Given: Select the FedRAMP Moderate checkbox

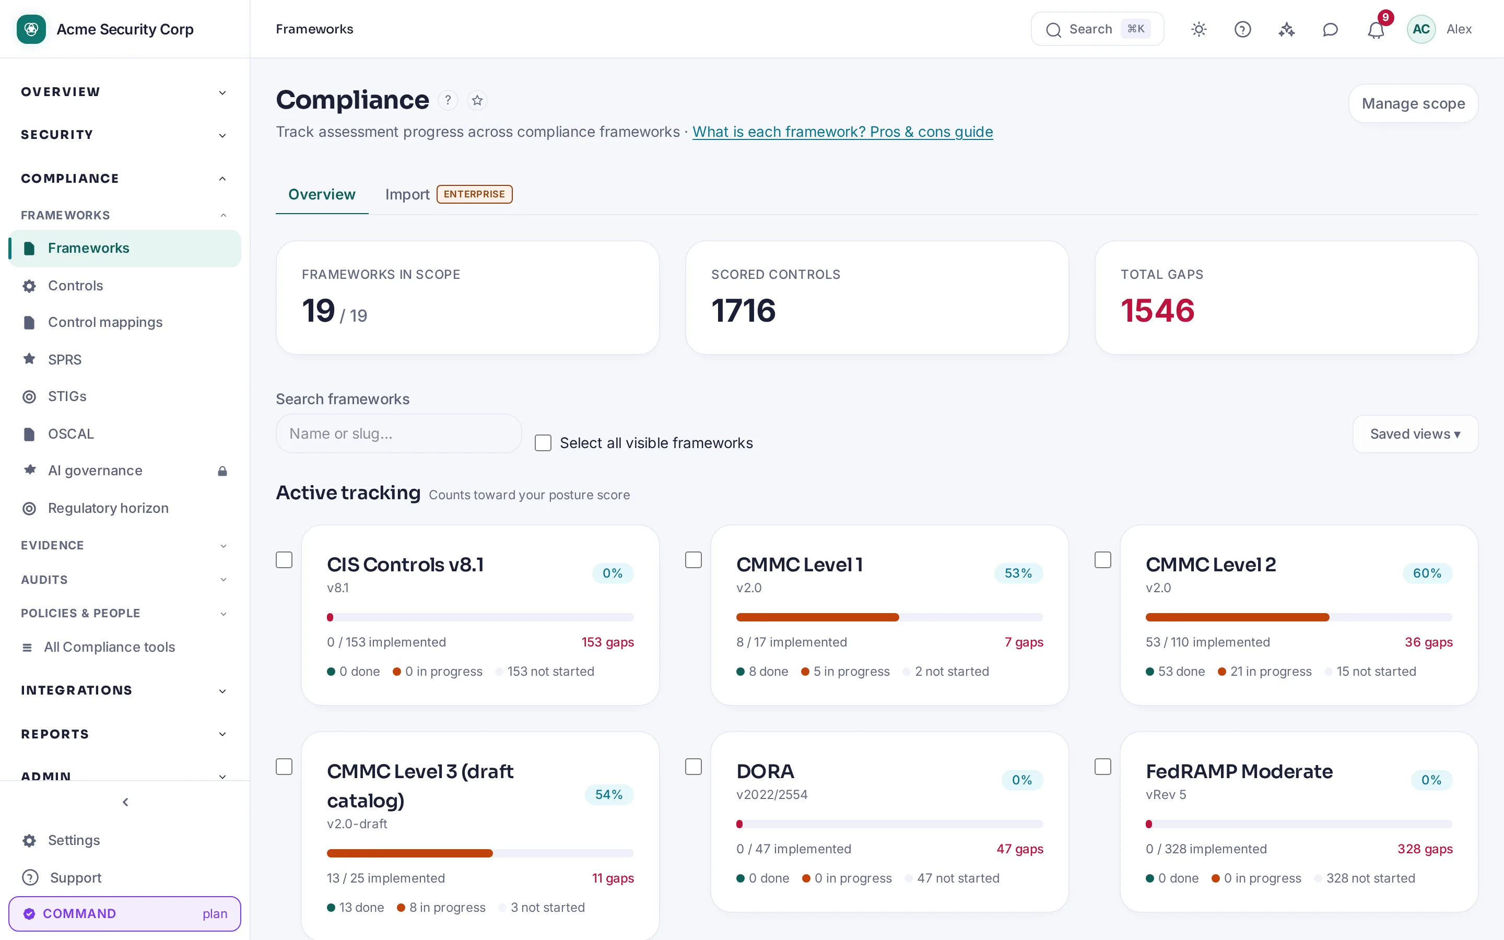Looking at the screenshot, I should coord(1102,767).
